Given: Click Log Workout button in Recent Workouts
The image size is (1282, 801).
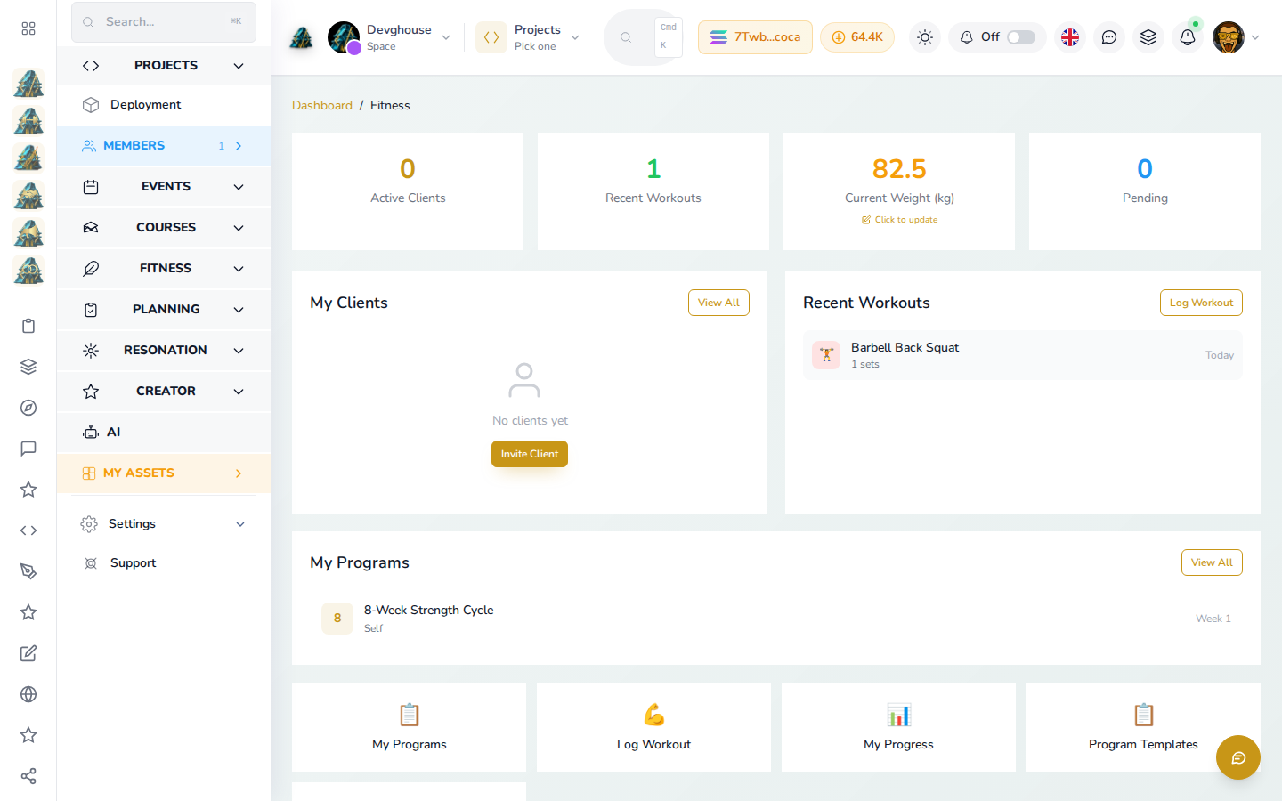Looking at the screenshot, I should 1201,303.
